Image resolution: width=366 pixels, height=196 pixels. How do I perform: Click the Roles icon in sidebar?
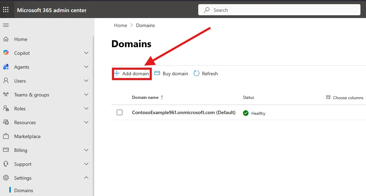pos(6,108)
